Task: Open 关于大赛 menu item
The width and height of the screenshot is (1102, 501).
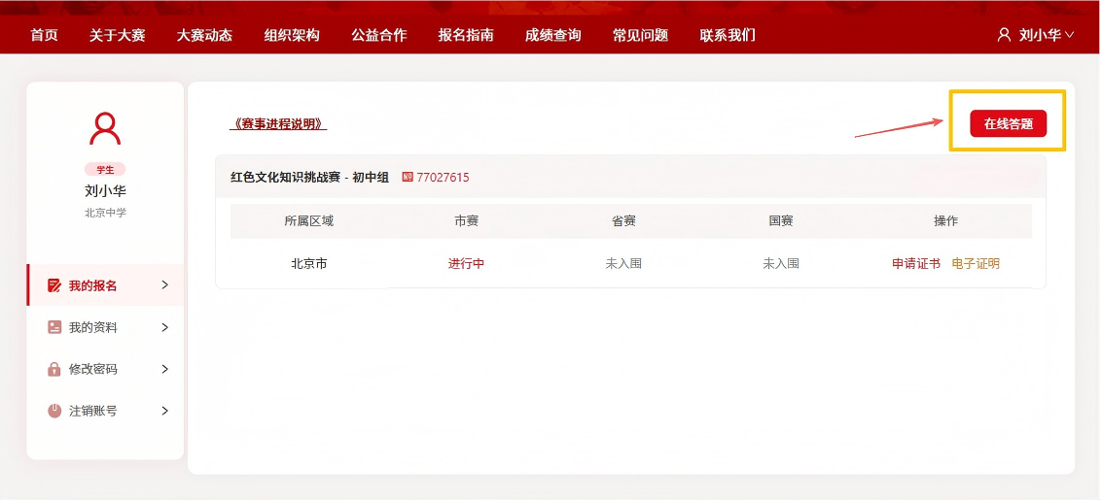Action: pos(118,35)
